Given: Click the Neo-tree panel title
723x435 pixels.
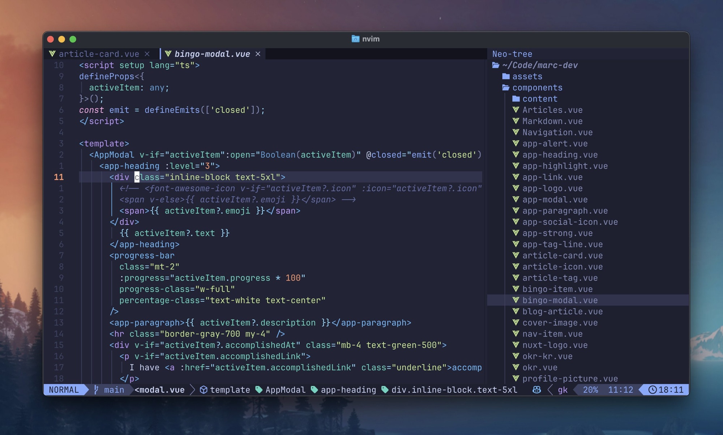Looking at the screenshot, I should [x=512, y=54].
